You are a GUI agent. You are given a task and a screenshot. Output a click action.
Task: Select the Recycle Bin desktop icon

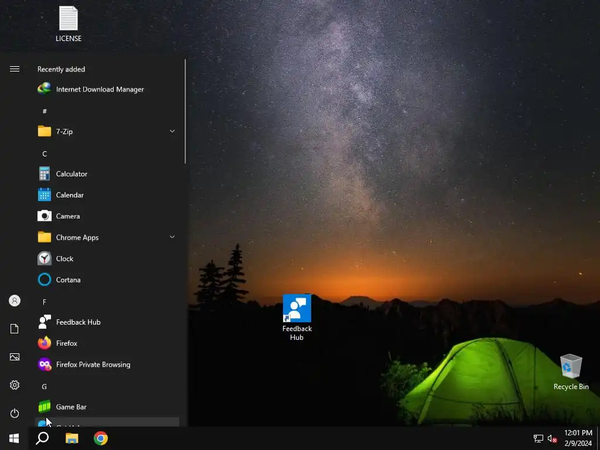(571, 372)
